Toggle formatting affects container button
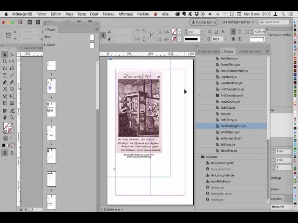Screen dimensions: 298x223 point(5,138)
